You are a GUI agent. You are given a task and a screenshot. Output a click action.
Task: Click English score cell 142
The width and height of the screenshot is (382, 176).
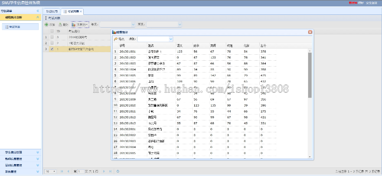click(x=213, y=75)
